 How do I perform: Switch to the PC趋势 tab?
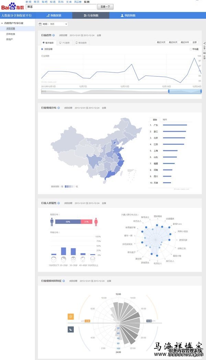[x=64, y=43]
